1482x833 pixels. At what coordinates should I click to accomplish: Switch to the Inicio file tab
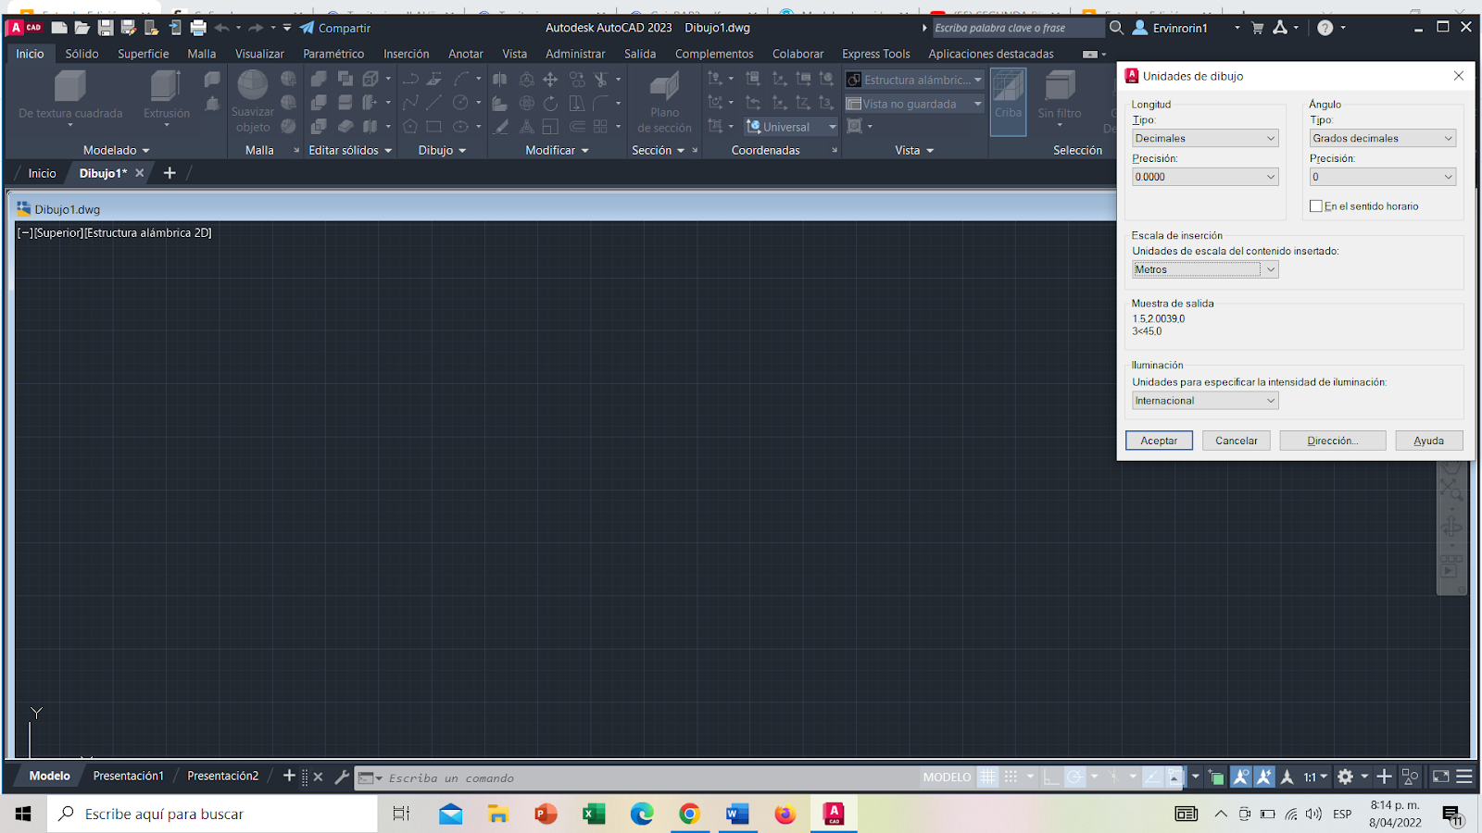[x=42, y=173]
